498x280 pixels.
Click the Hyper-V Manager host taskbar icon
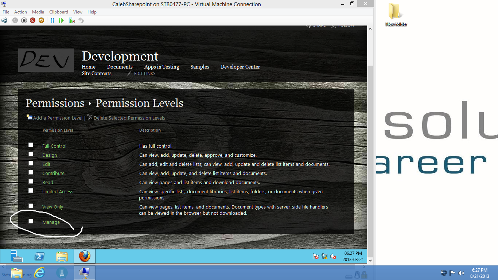coord(62,273)
